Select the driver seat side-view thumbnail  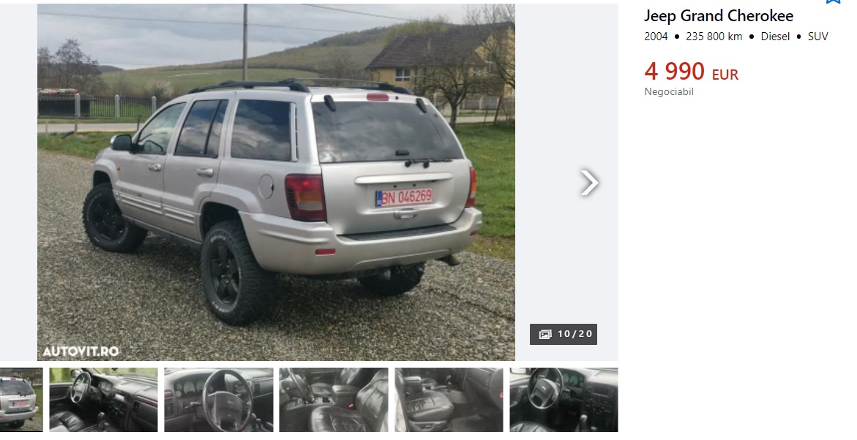tap(449, 400)
